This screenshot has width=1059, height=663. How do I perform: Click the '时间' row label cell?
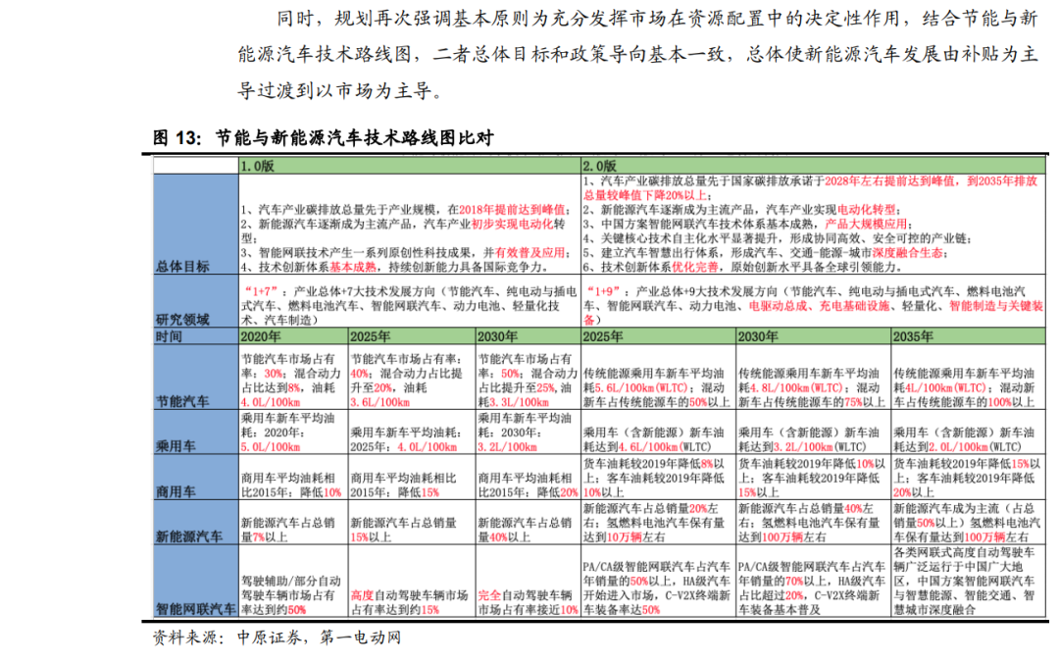pyautogui.click(x=196, y=335)
